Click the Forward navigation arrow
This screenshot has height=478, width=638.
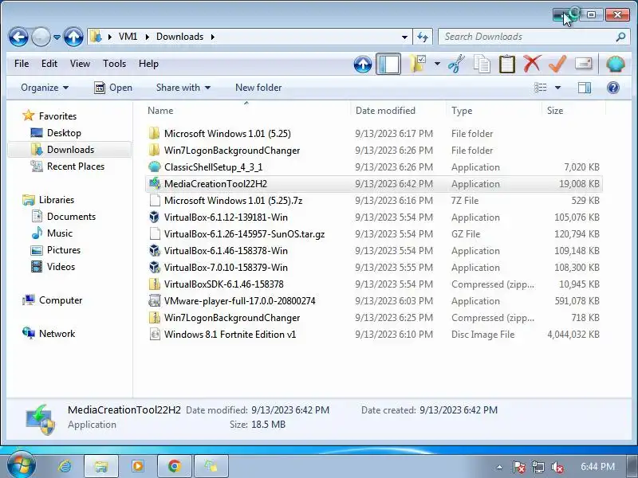[x=41, y=37]
